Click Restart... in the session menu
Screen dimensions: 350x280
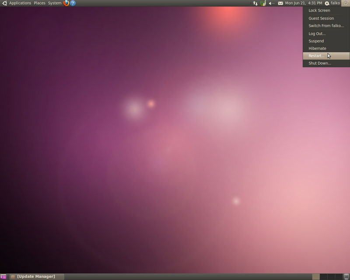point(326,56)
